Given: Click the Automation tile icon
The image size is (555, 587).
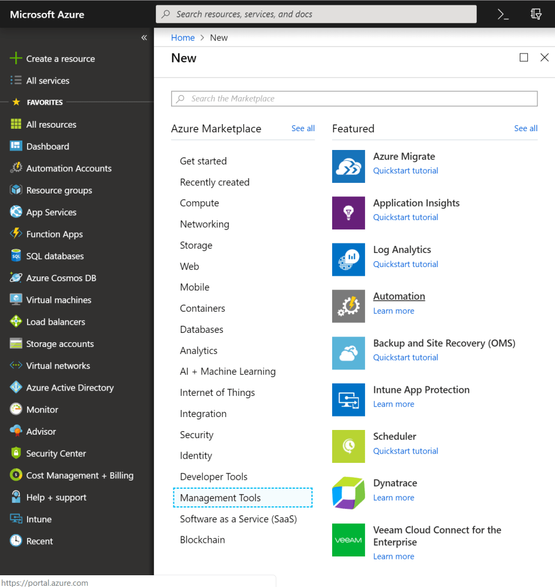Looking at the screenshot, I should click(348, 306).
